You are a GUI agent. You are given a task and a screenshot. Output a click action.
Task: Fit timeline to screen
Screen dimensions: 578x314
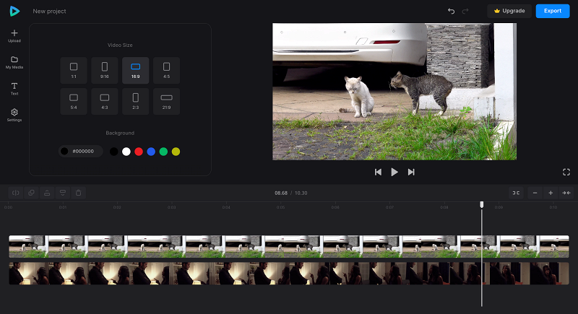click(x=566, y=193)
